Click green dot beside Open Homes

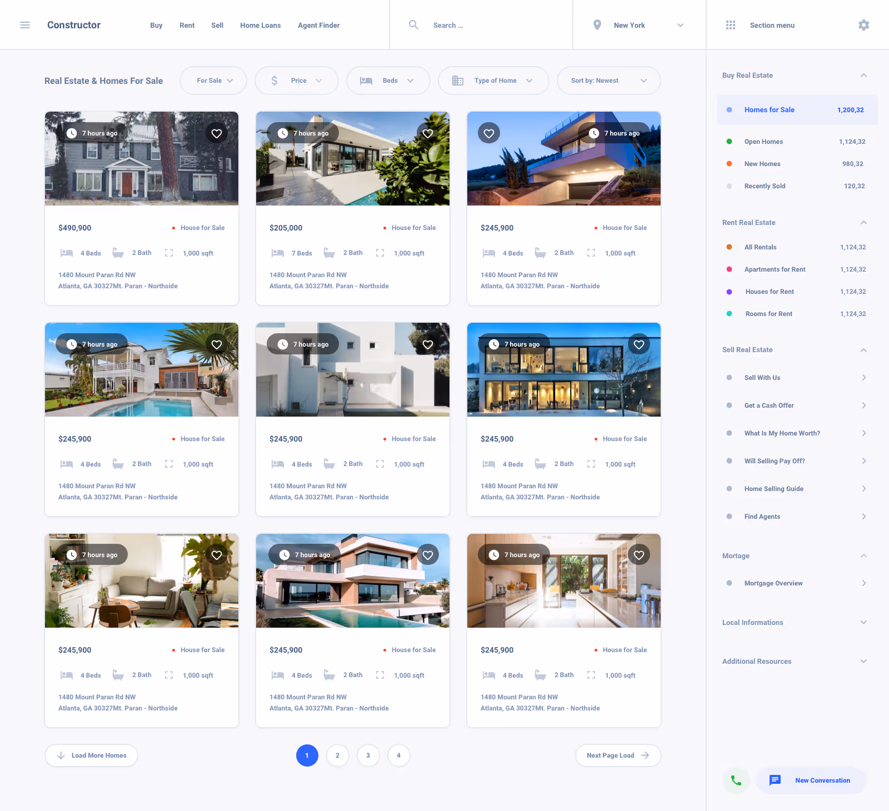point(729,142)
